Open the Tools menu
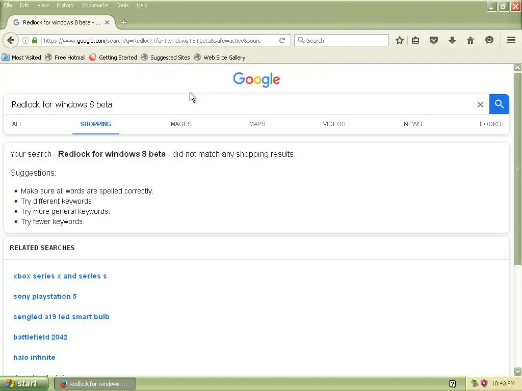 click(122, 5)
